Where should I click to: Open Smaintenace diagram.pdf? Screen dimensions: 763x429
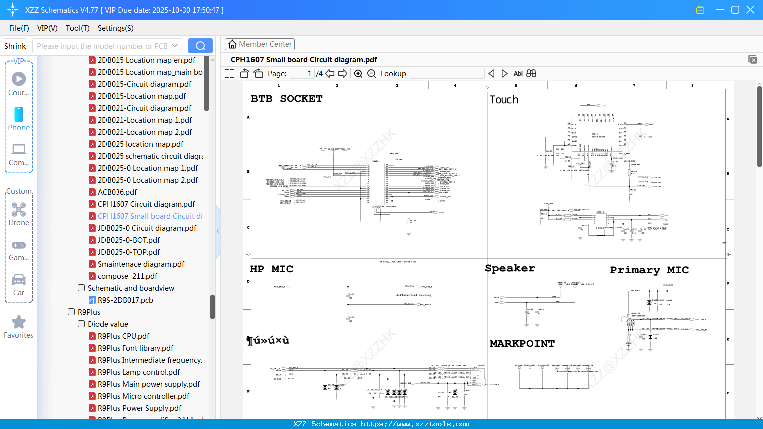point(141,264)
